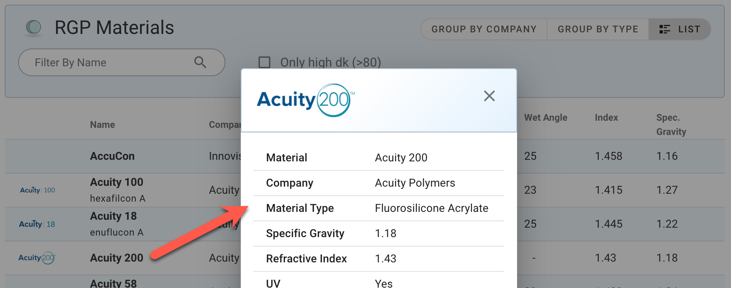731x288 pixels.
Task: Sort by the Name column header
Action: click(103, 125)
